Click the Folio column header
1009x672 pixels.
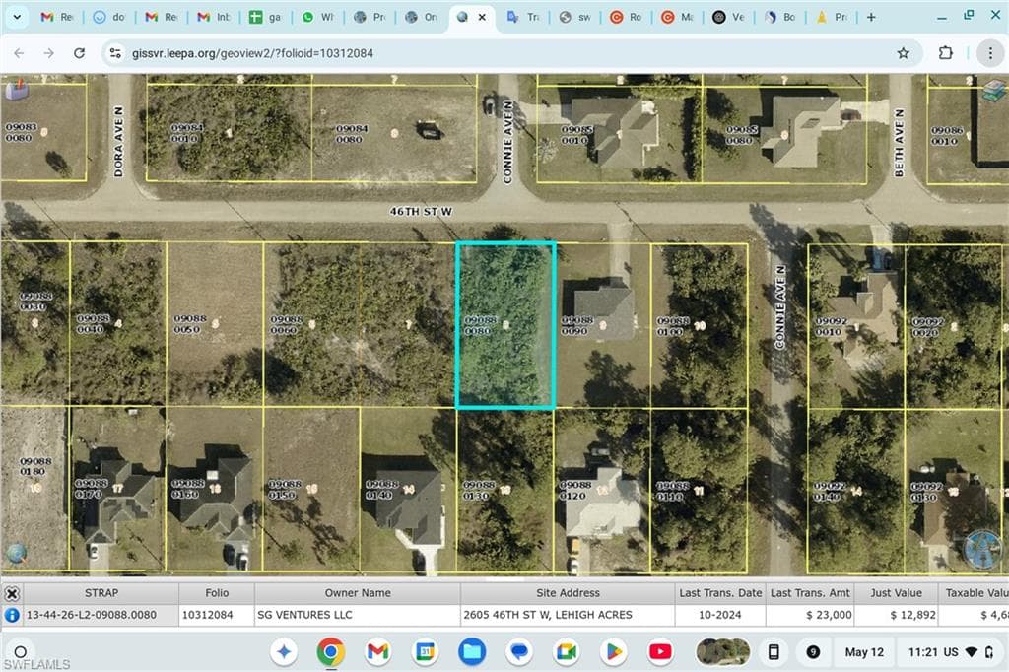click(217, 593)
